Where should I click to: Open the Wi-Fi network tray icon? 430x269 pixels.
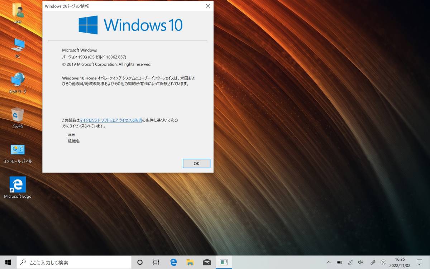(350, 262)
